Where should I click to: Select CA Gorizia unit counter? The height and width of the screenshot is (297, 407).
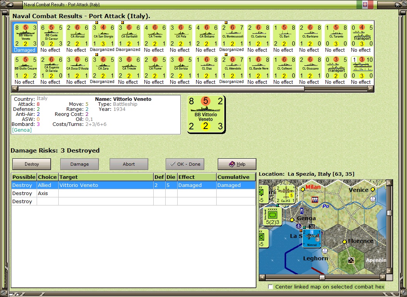coord(181,68)
